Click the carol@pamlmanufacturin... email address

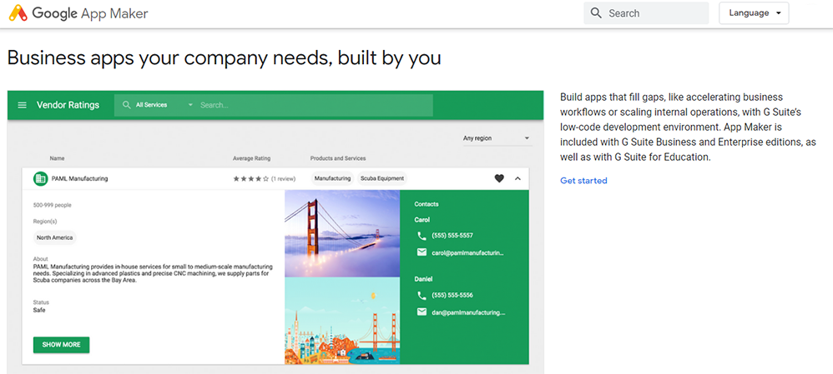click(467, 253)
